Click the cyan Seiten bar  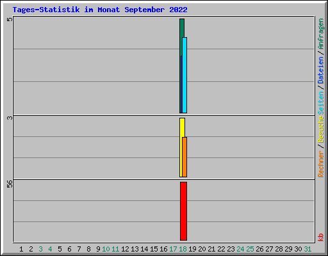pyautogui.click(x=184, y=75)
